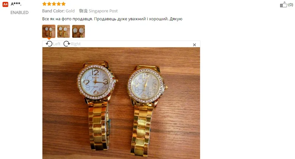Click the fifth orange rating star
The height and width of the screenshot is (159, 295).
[63, 4]
